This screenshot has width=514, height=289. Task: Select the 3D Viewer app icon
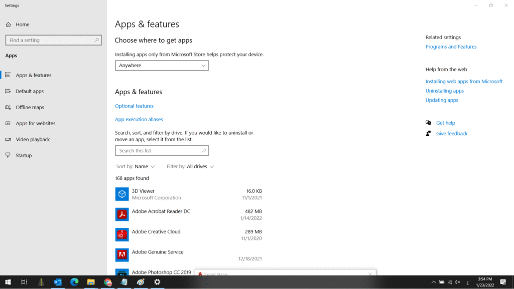122,194
